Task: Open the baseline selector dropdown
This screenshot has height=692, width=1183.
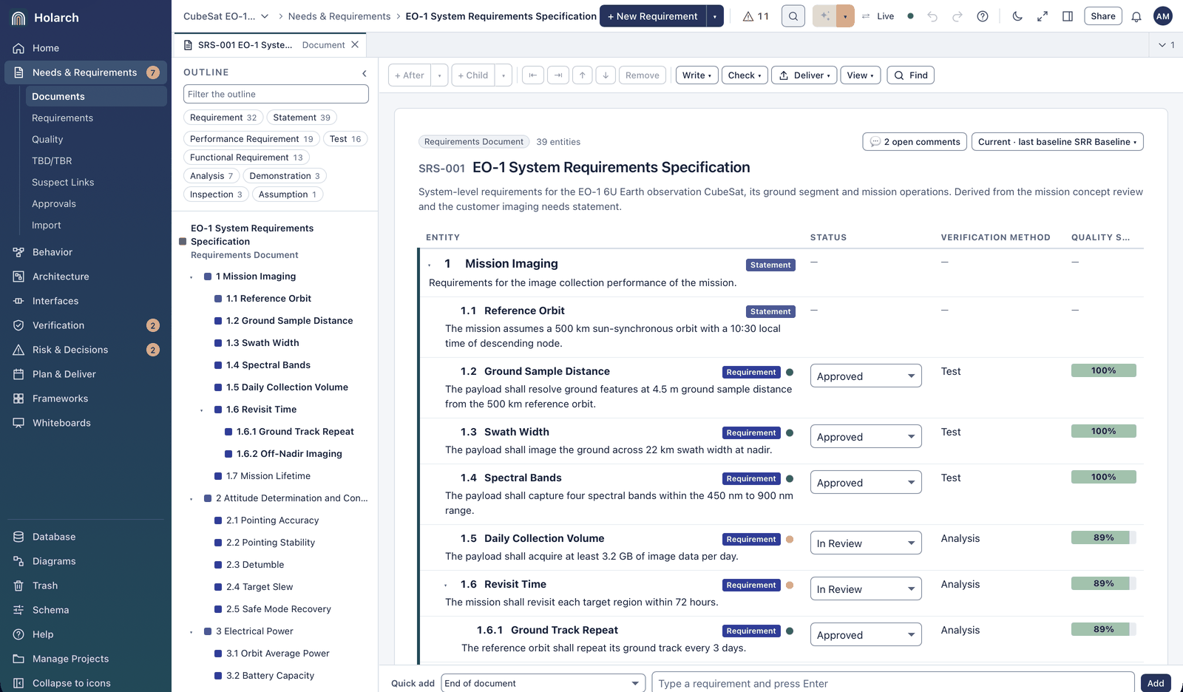Action: [x=1057, y=142]
